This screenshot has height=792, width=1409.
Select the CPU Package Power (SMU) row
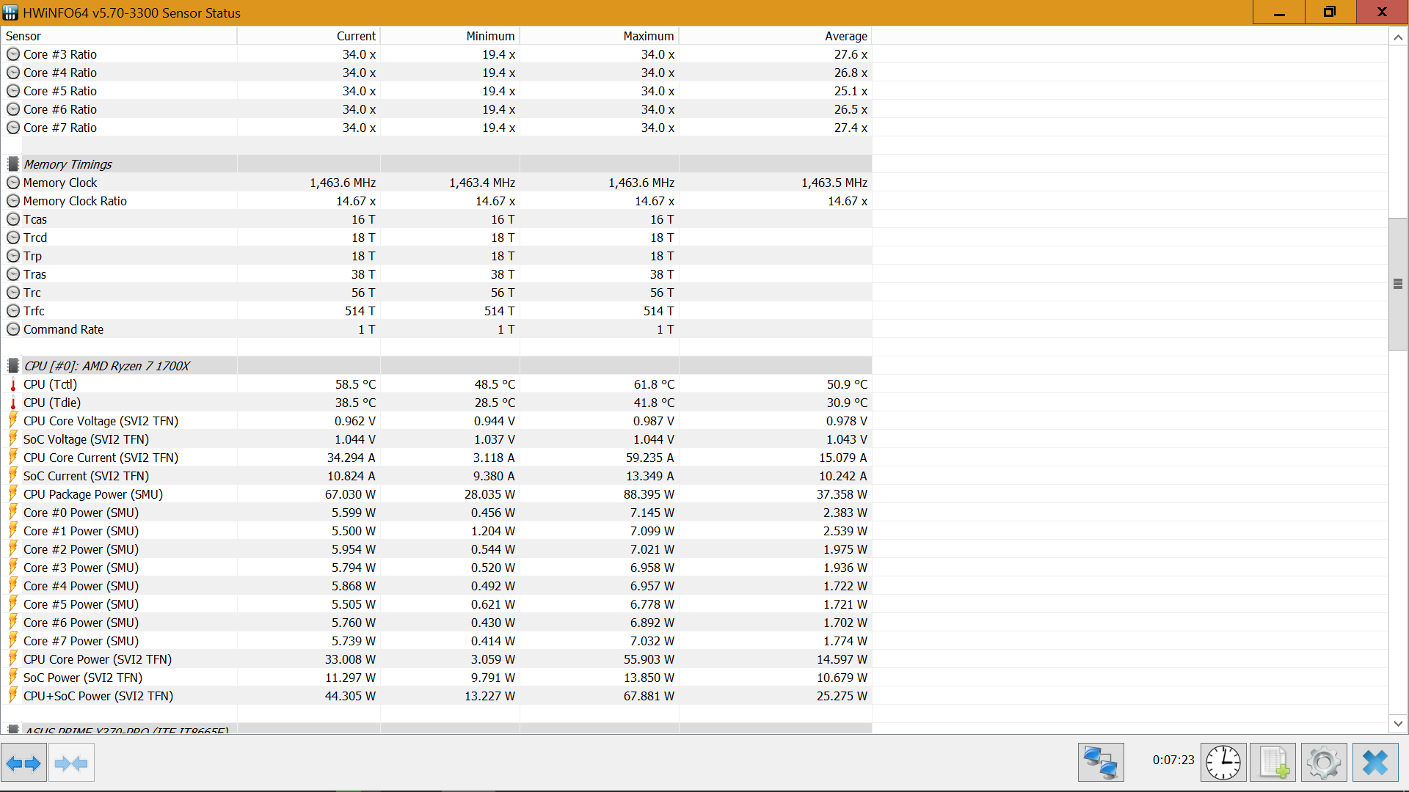pyautogui.click(x=93, y=494)
